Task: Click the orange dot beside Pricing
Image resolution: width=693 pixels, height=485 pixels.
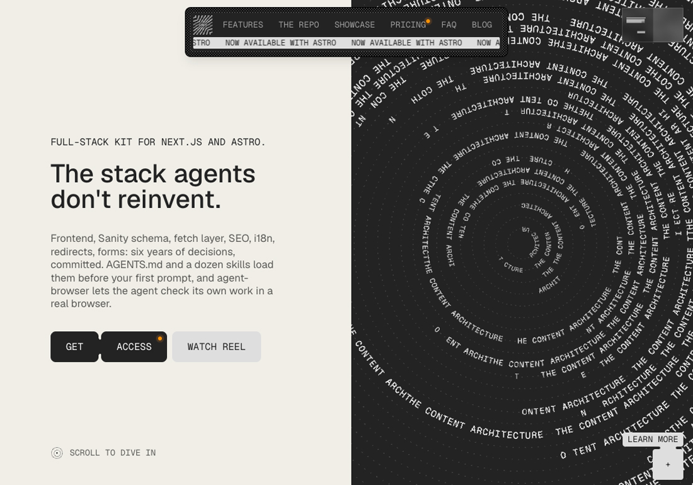Action: (428, 21)
